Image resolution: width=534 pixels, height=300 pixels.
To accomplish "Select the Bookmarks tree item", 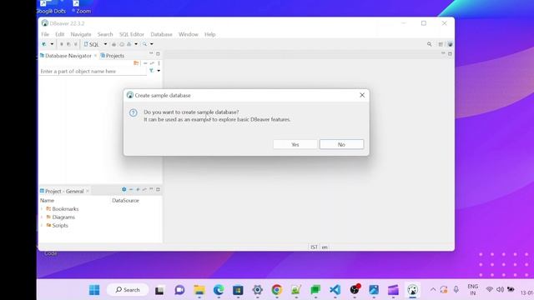I will 65,209.
